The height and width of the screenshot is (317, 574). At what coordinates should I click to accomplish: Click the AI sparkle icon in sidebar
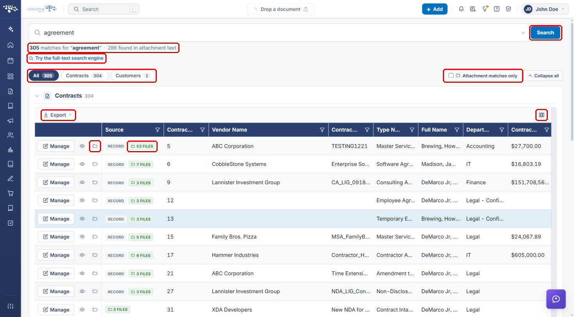11,29
